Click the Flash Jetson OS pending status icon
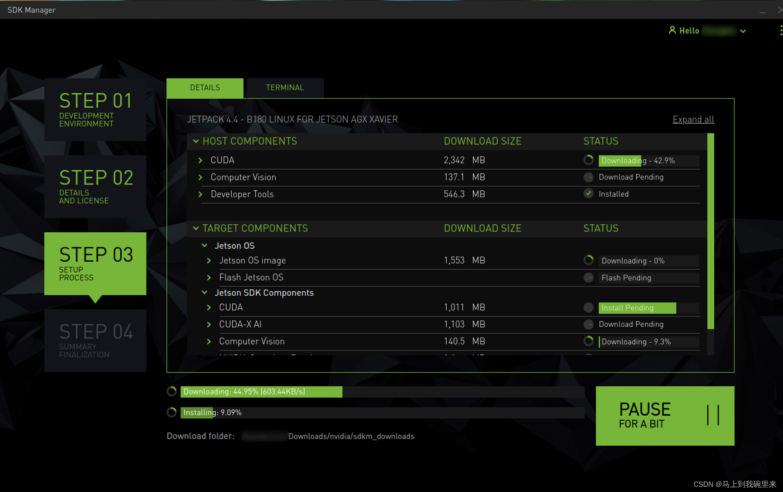 tap(588, 277)
